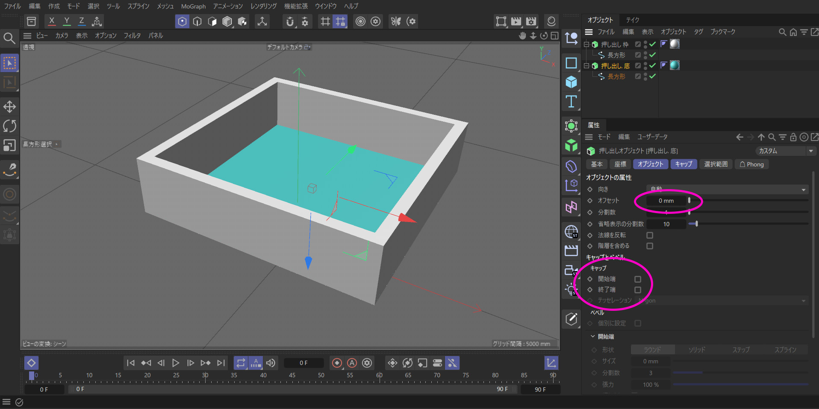819x409 pixels.
Task: Select the Move tool in left toolbar
Action: 9,106
